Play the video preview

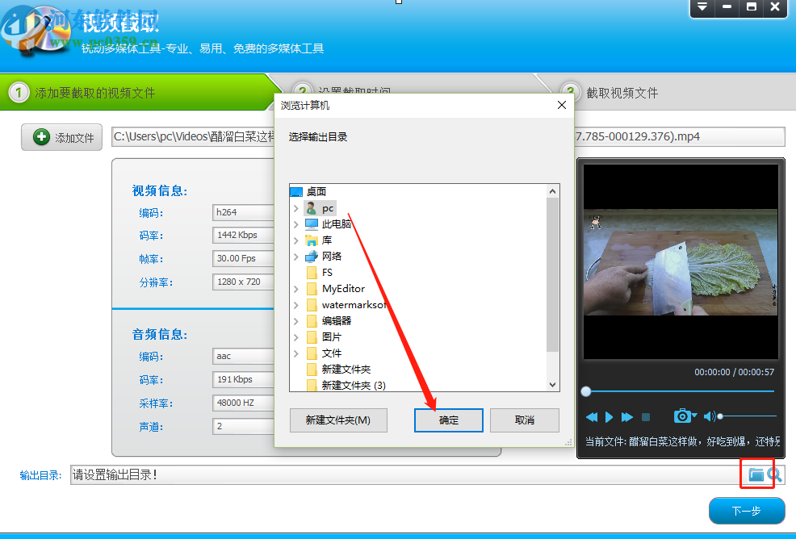click(x=609, y=417)
